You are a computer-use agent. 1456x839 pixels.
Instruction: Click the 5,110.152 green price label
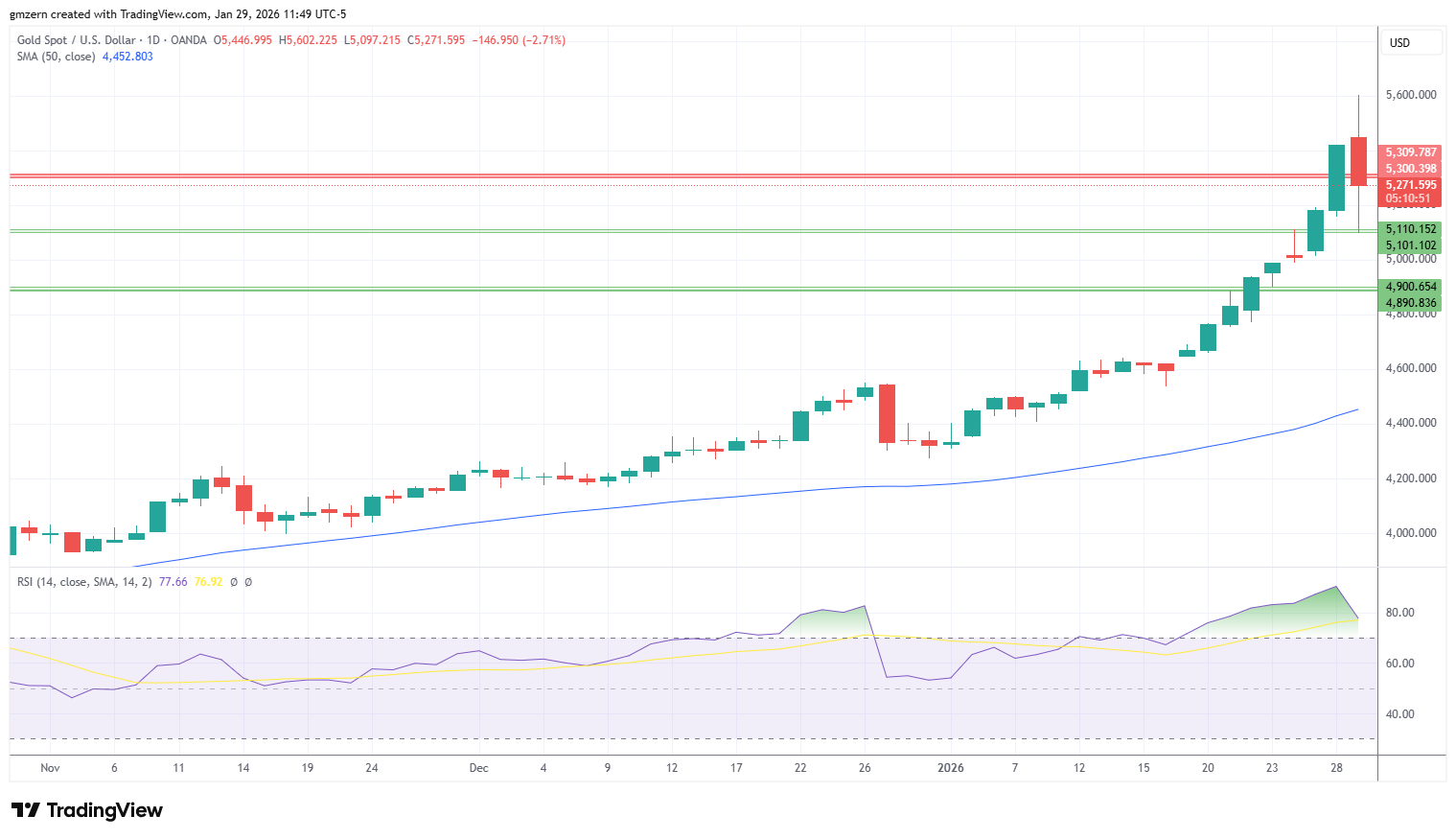1410,229
